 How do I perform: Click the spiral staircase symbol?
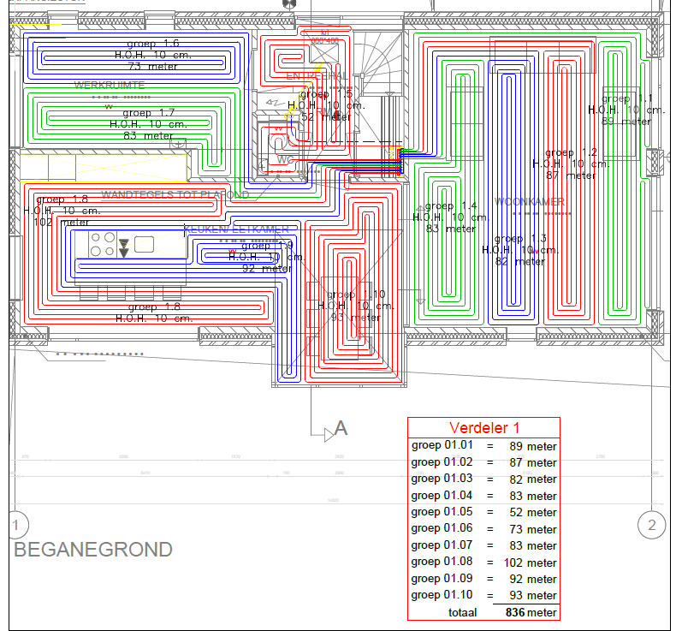point(378,65)
